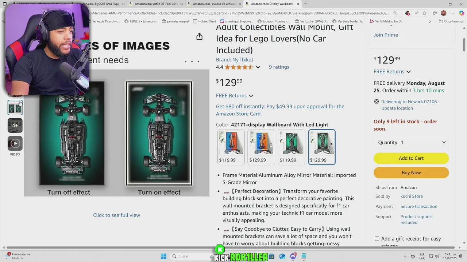Click Update location link
Viewport: 467px width, 262px height.
397,108
